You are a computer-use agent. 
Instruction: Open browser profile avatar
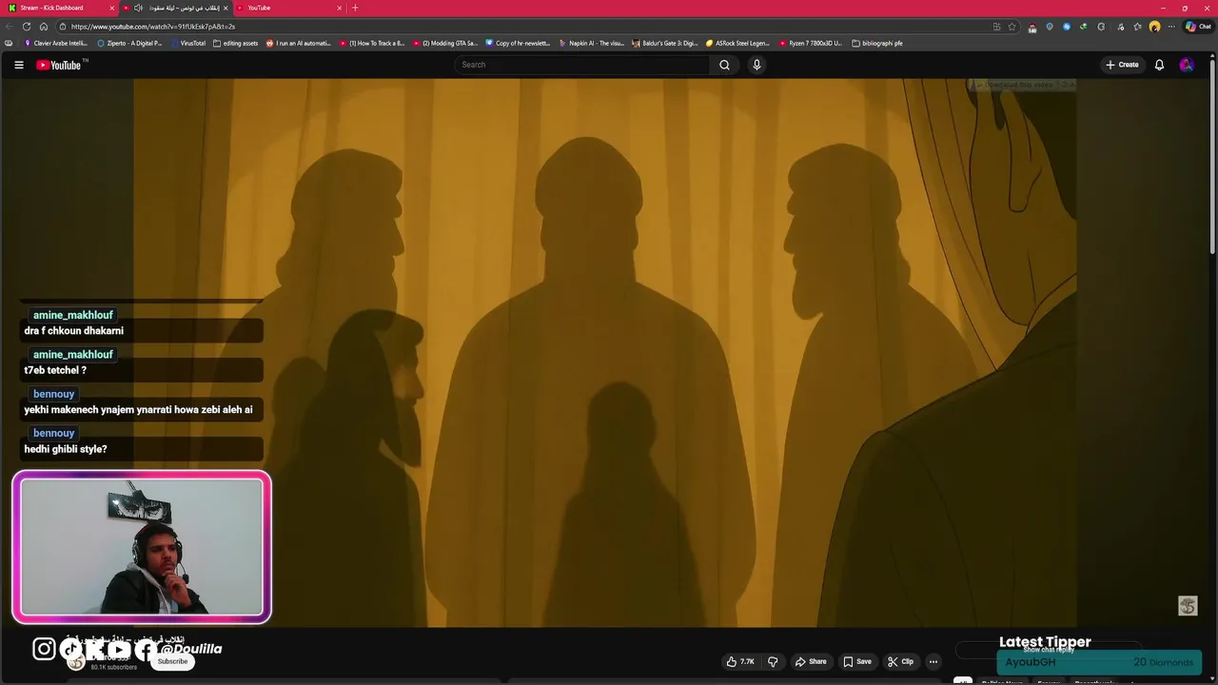(1154, 27)
